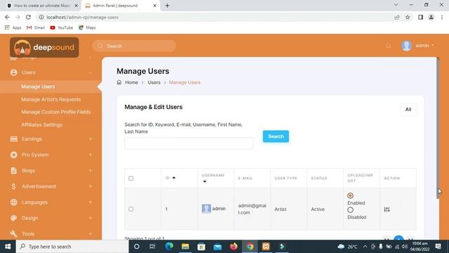Viewport: 449px width, 253px height.
Task: Click the Pro System star icon
Action: tap(13, 155)
